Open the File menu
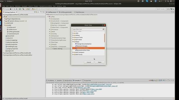Image resolution: width=179 pixels, height=100 pixels. click(x=4, y=6)
